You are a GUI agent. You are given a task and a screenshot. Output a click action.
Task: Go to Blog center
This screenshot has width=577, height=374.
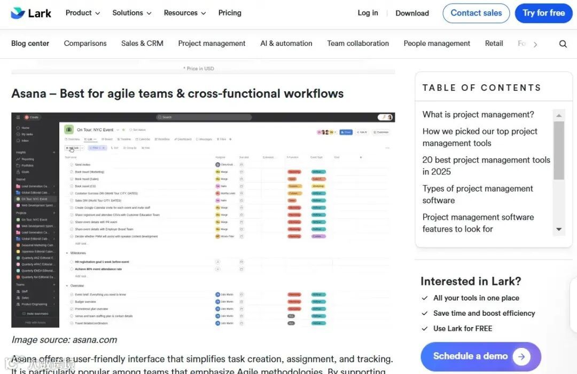[x=30, y=43]
